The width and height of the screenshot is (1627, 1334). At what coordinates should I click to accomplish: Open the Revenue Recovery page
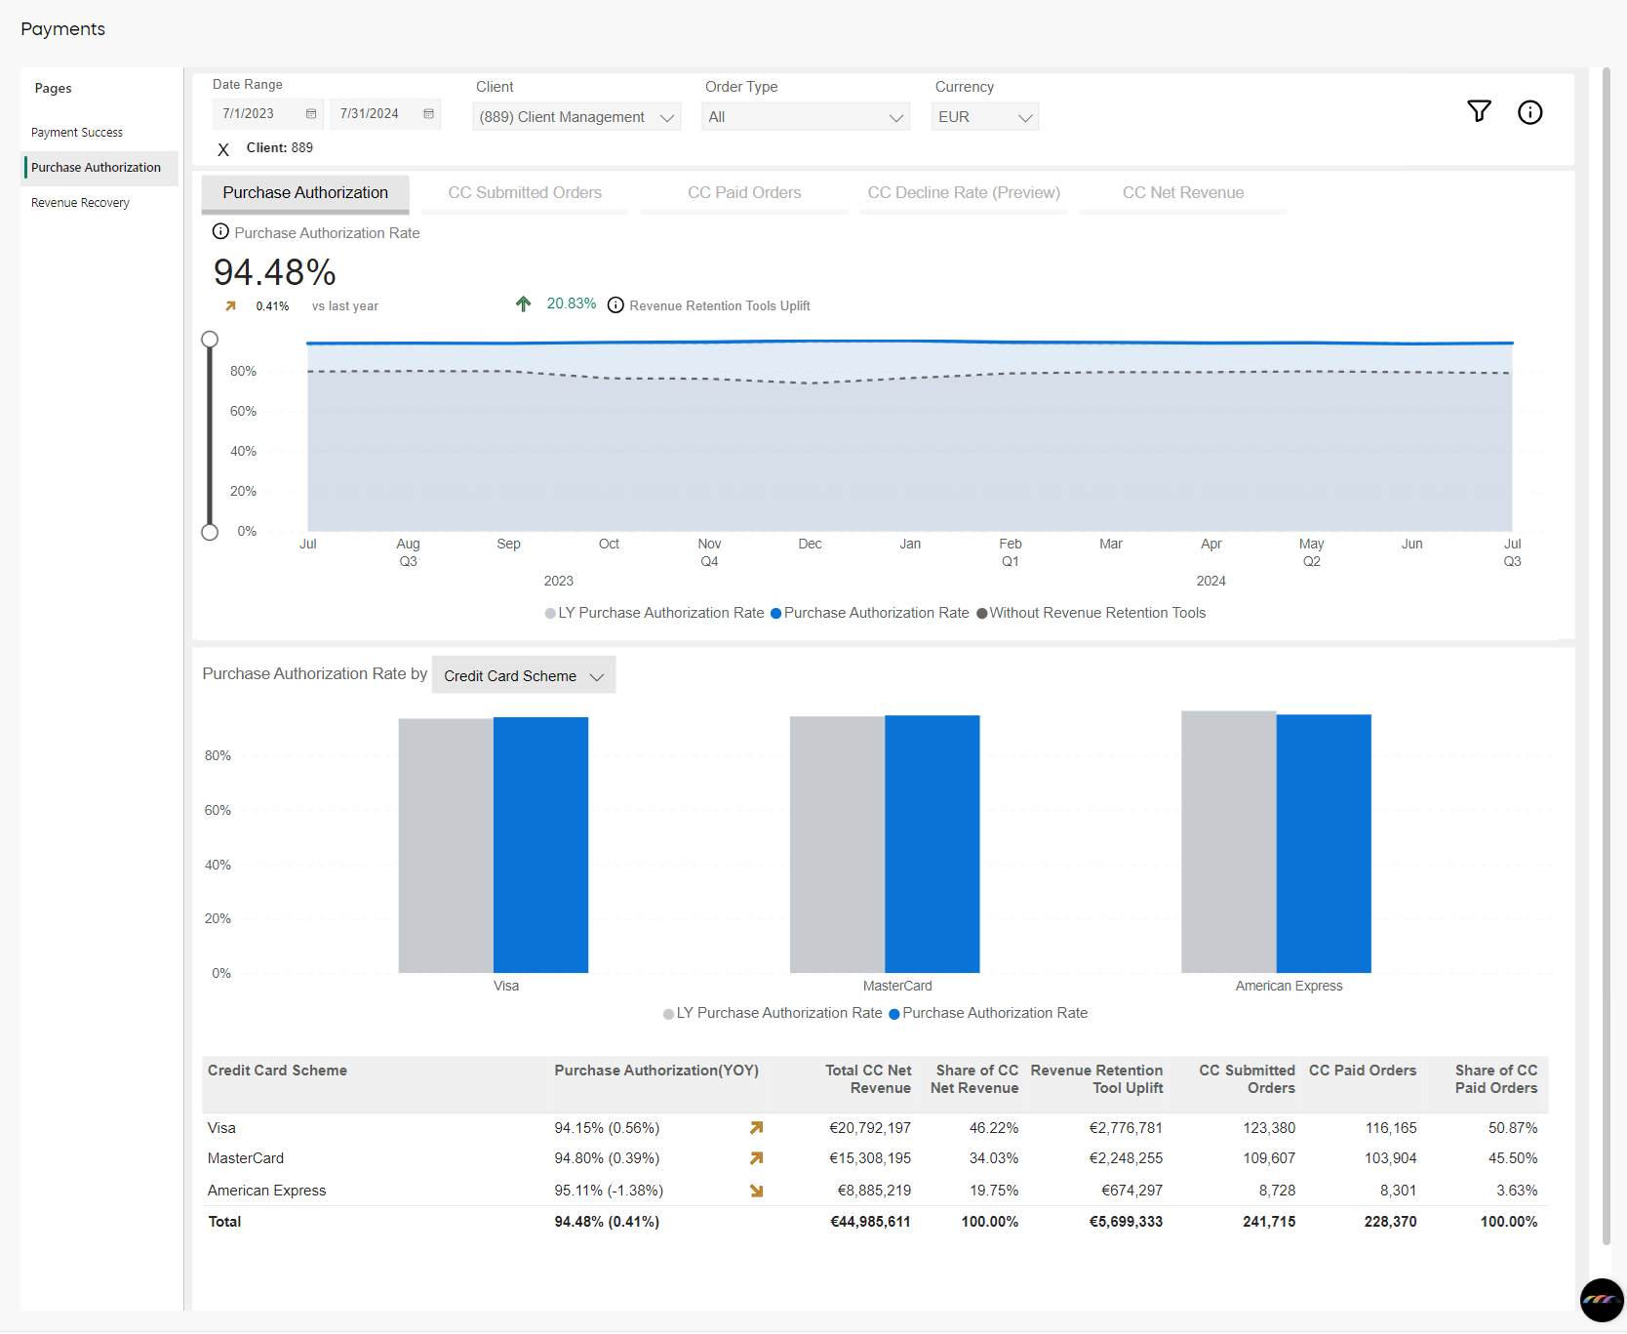(80, 203)
